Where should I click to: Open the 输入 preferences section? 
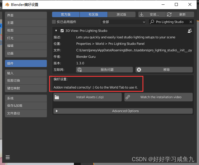[26, 73]
